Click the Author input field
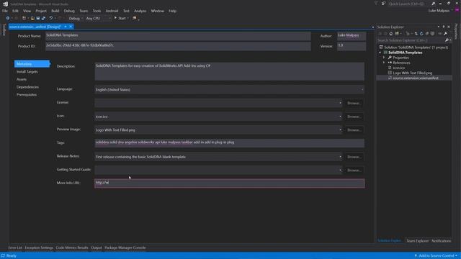The width and height of the screenshot is (461, 259). coord(352,36)
